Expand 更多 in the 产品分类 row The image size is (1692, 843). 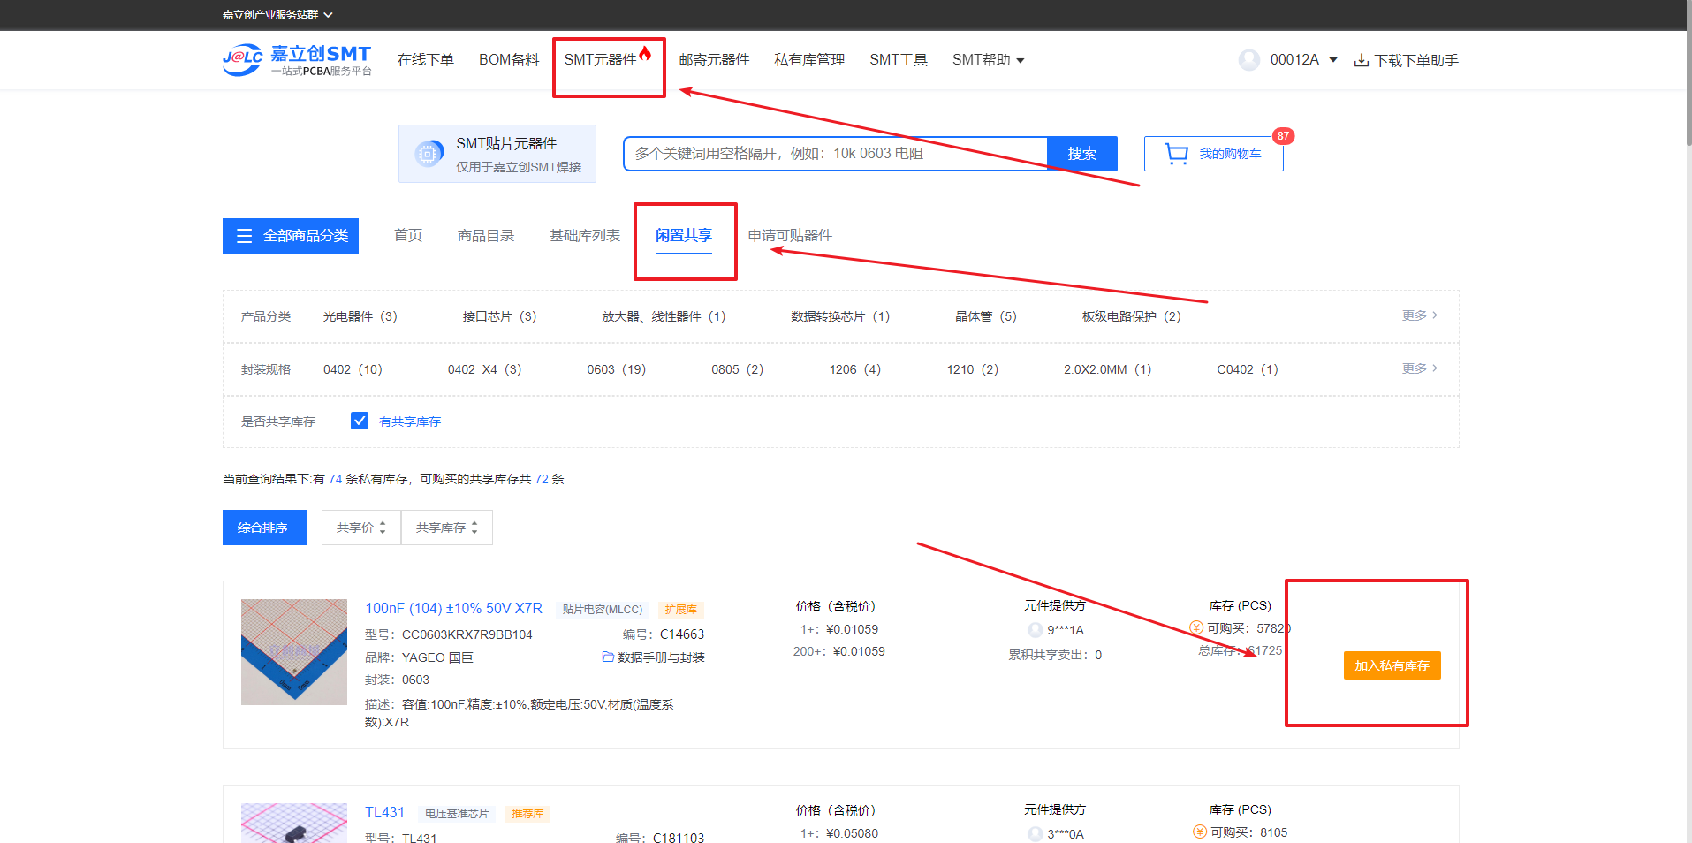point(1419,315)
